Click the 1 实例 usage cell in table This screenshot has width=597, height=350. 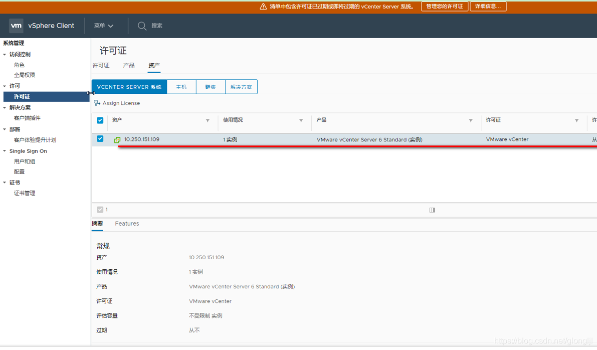click(x=230, y=140)
